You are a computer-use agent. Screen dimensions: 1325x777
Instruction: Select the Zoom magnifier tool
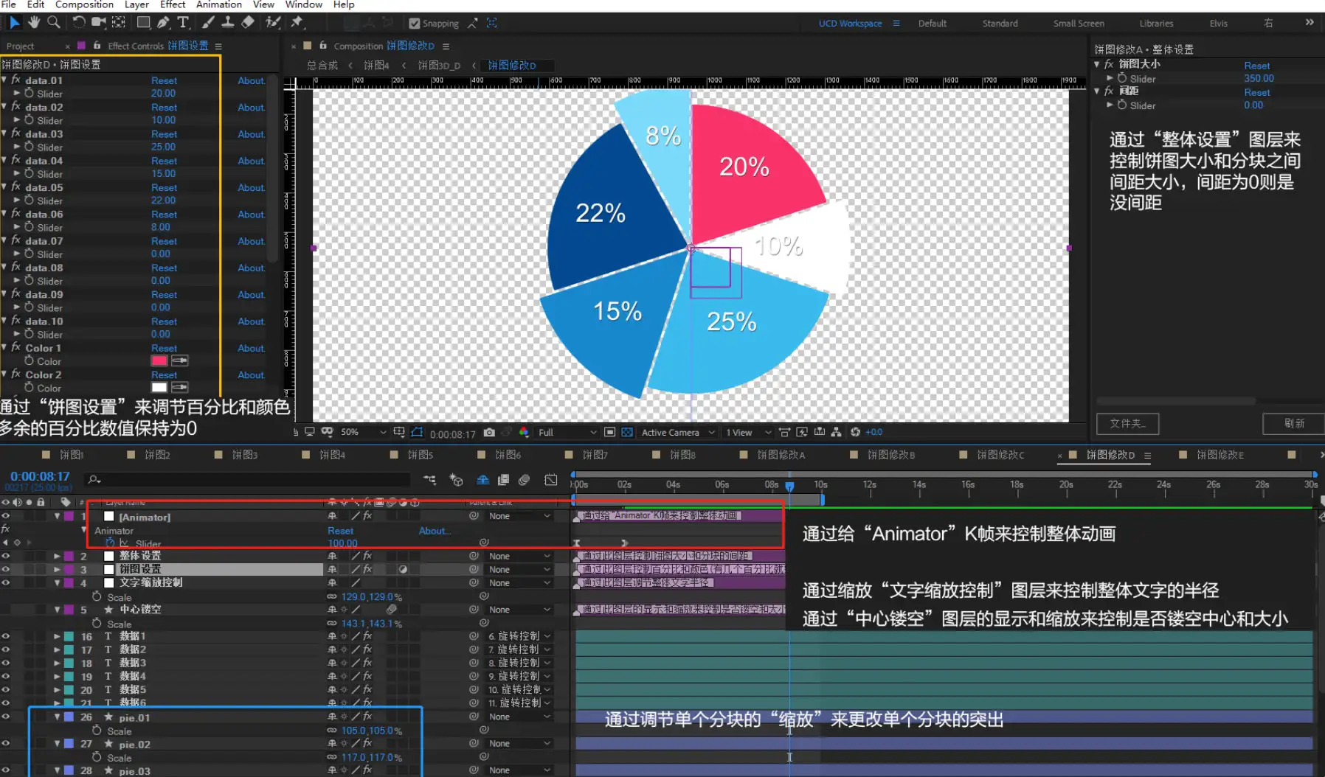coord(54,23)
